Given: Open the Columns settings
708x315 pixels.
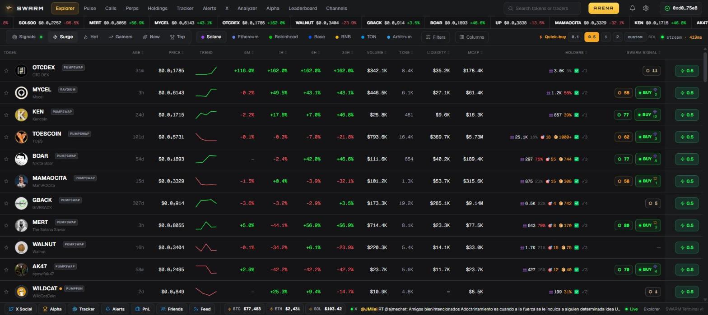Looking at the screenshot, I should coord(471,37).
